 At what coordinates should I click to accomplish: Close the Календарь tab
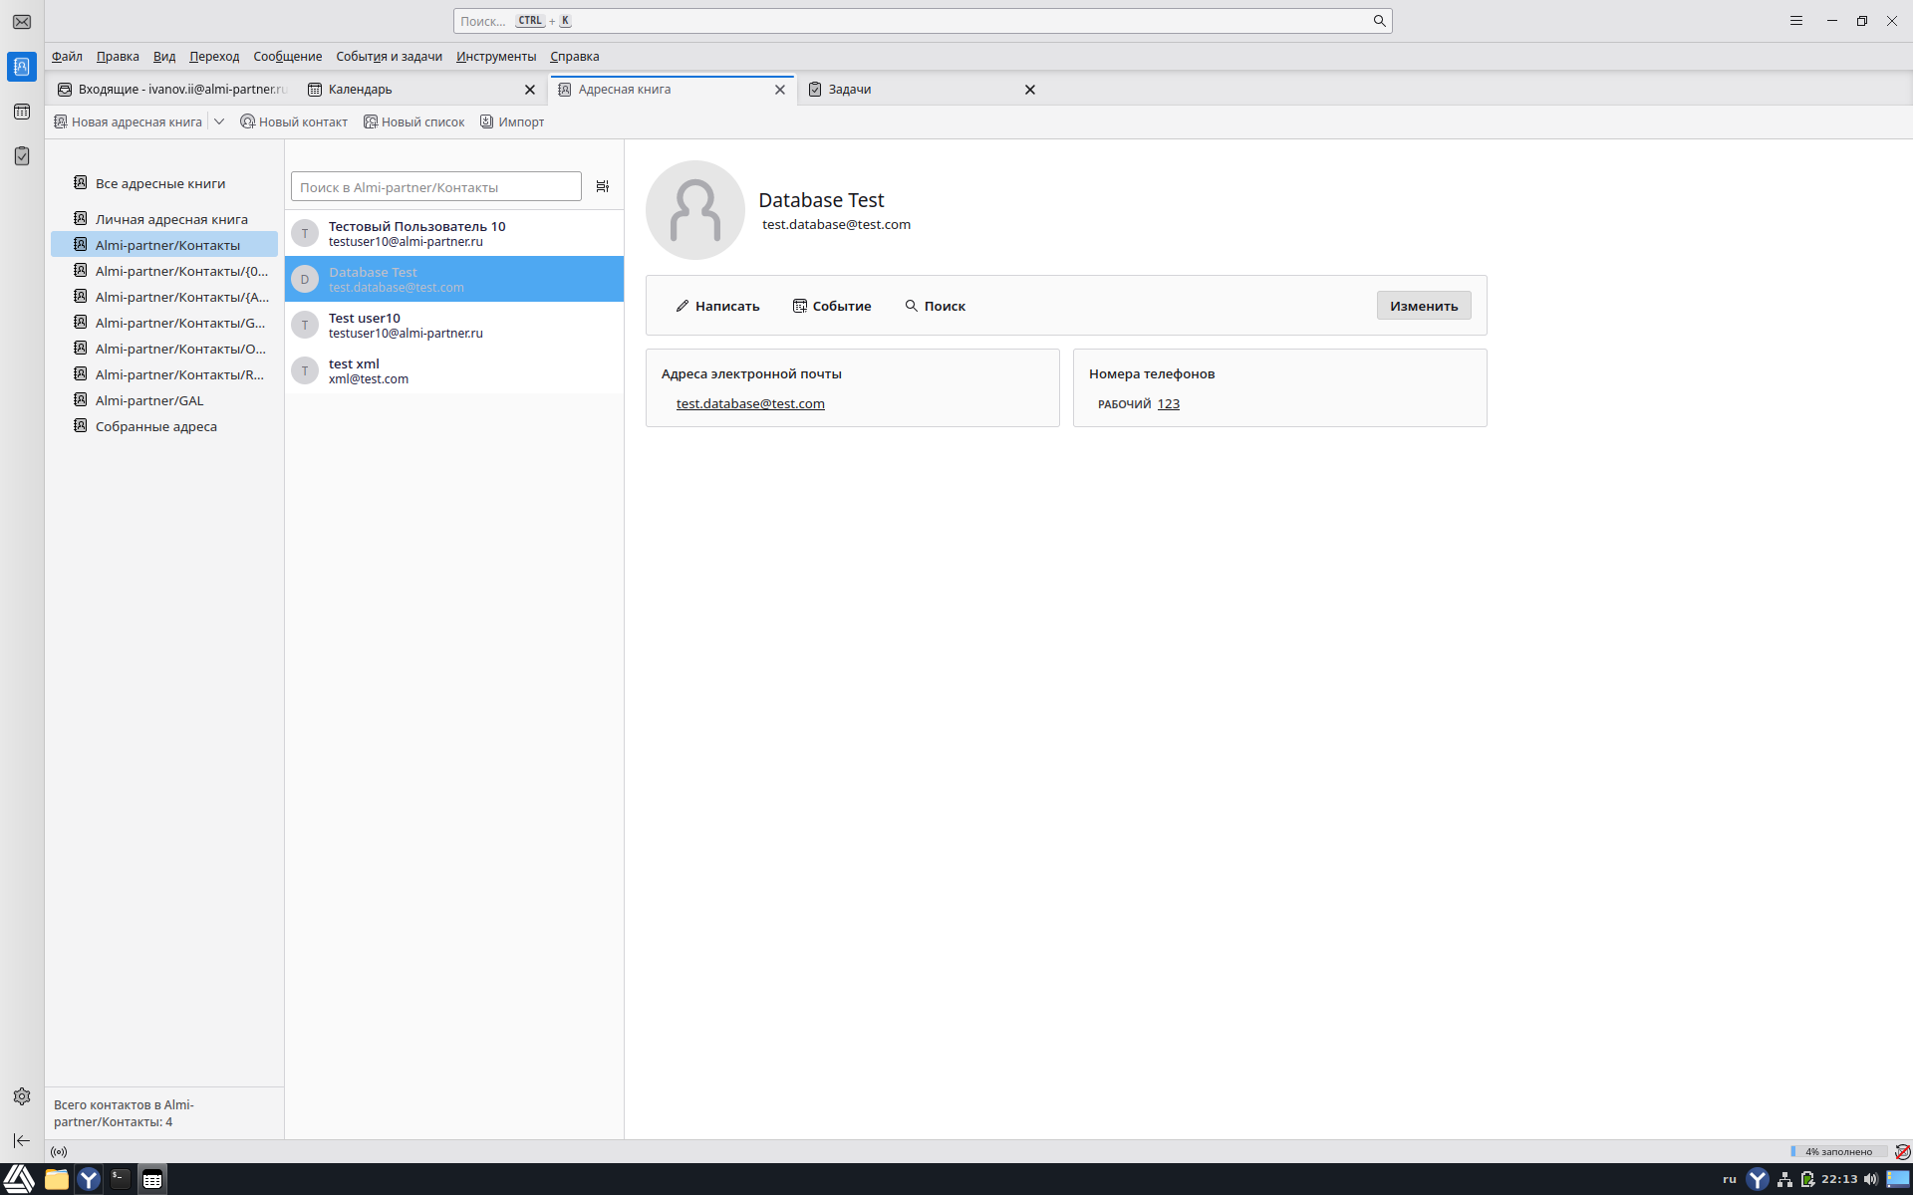click(x=530, y=90)
